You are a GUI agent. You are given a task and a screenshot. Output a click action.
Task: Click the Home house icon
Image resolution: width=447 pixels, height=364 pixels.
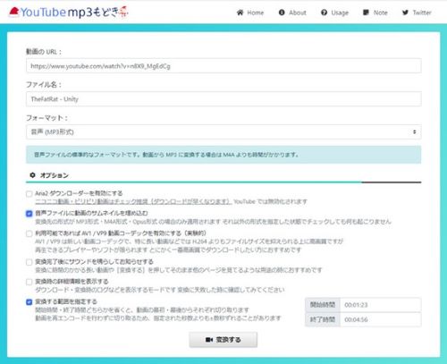(240, 13)
